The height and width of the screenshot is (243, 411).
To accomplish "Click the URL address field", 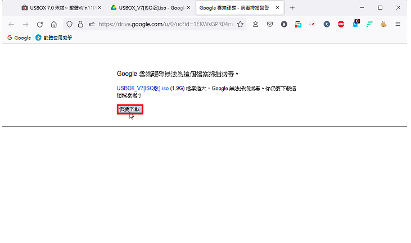I will [166, 24].
